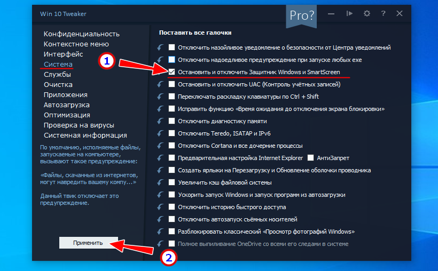Screen dimensions: 438x271
Task: Enable checkbox for disabling security notifications
Action: click(172, 47)
